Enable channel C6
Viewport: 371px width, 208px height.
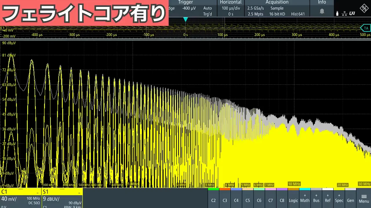[x=259, y=198]
